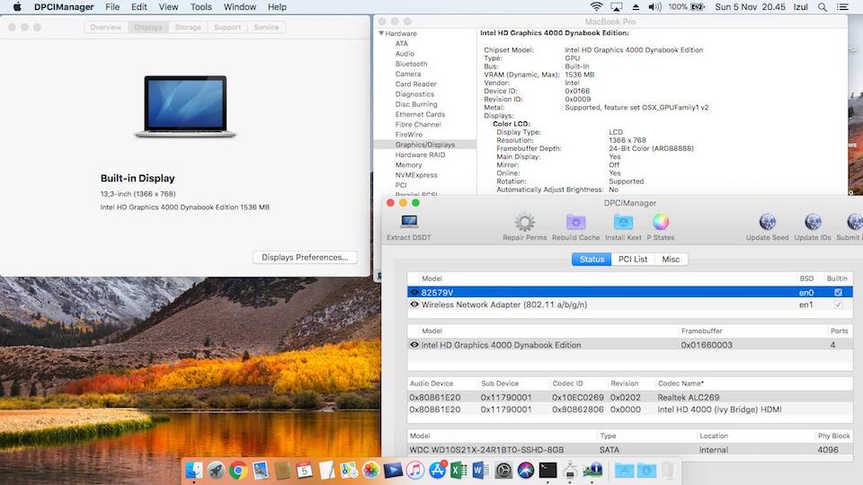
Task: Open System Preferences from the Dock
Action: click(503, 470)
